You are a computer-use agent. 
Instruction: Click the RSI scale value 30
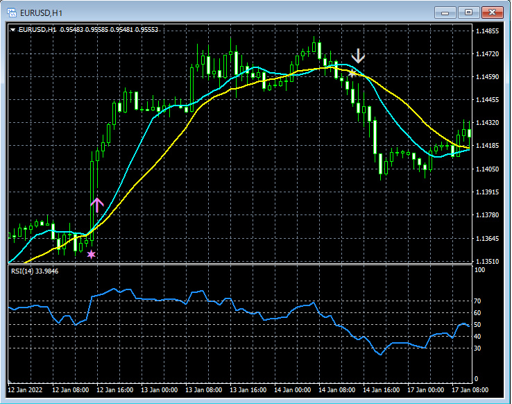click(477, 348)
